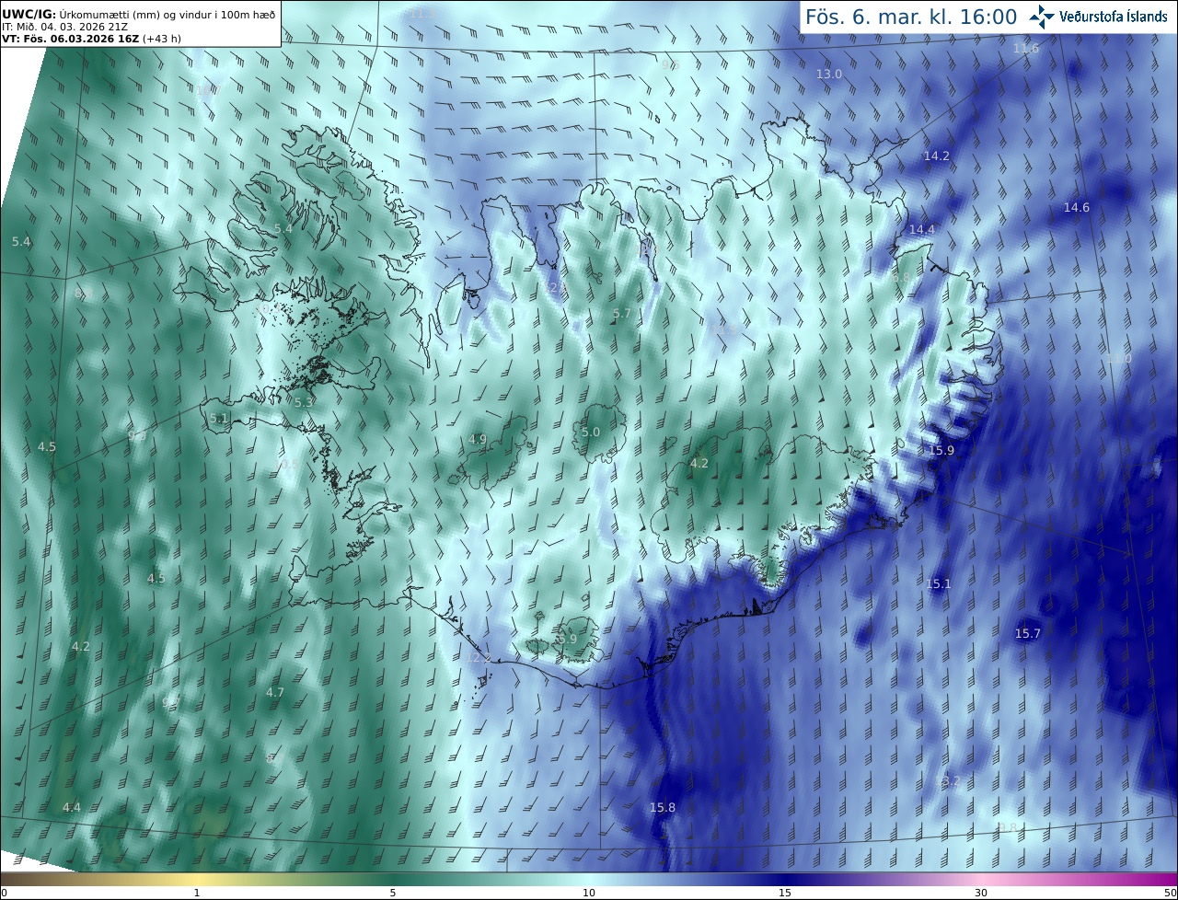
Task: Click the 1 tick on the color scale
Action: [197, 893]
